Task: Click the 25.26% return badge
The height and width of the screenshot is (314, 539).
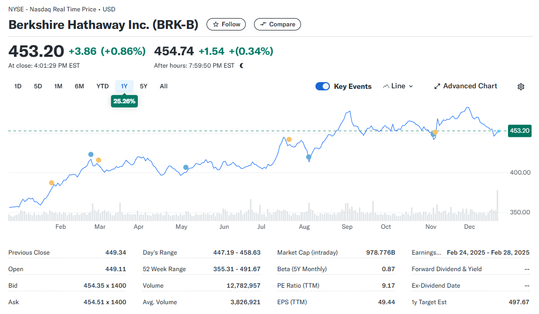Action: tap(124, 101)
